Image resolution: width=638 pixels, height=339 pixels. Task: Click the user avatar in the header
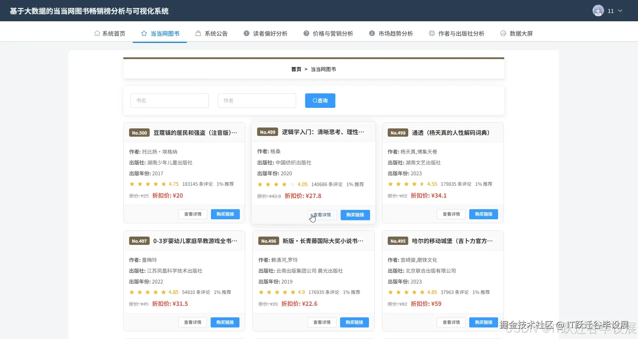(598, 10)
